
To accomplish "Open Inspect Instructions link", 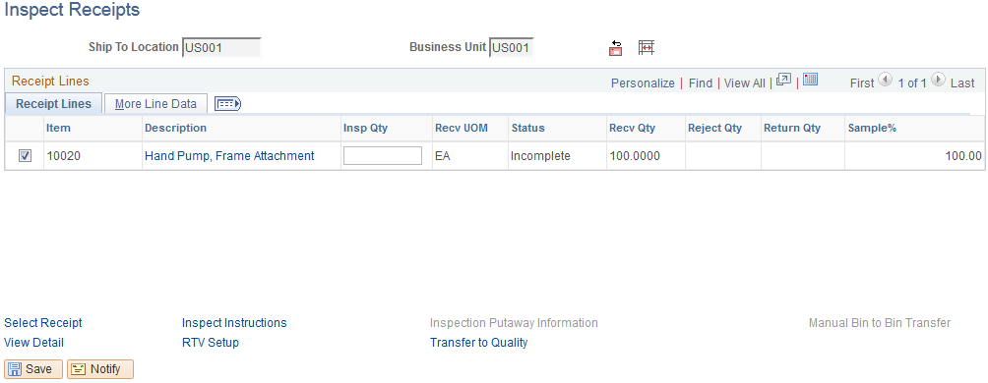I will pos(234,323).
